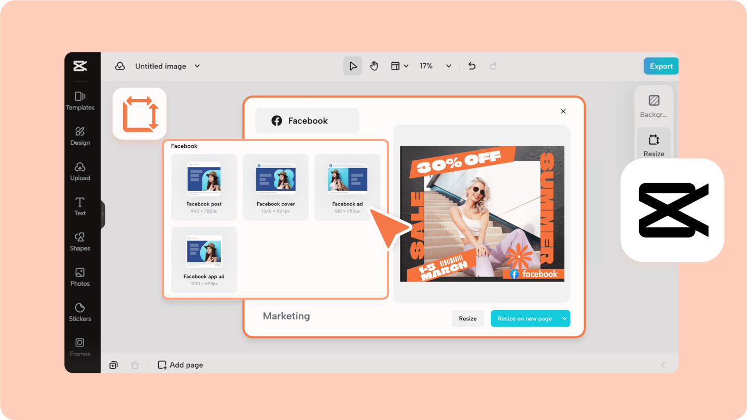
Task: Open the Photos panel
Action: [x=80, y=277]
